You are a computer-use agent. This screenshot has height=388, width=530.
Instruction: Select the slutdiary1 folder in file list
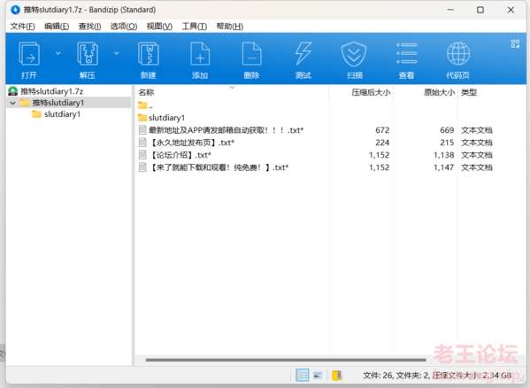(166, 118)
